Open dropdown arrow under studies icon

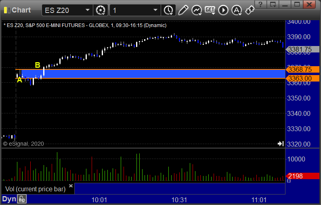(200, 14)
